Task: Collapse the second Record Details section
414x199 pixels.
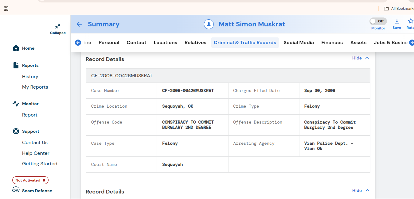Action: tap(361, 190)
